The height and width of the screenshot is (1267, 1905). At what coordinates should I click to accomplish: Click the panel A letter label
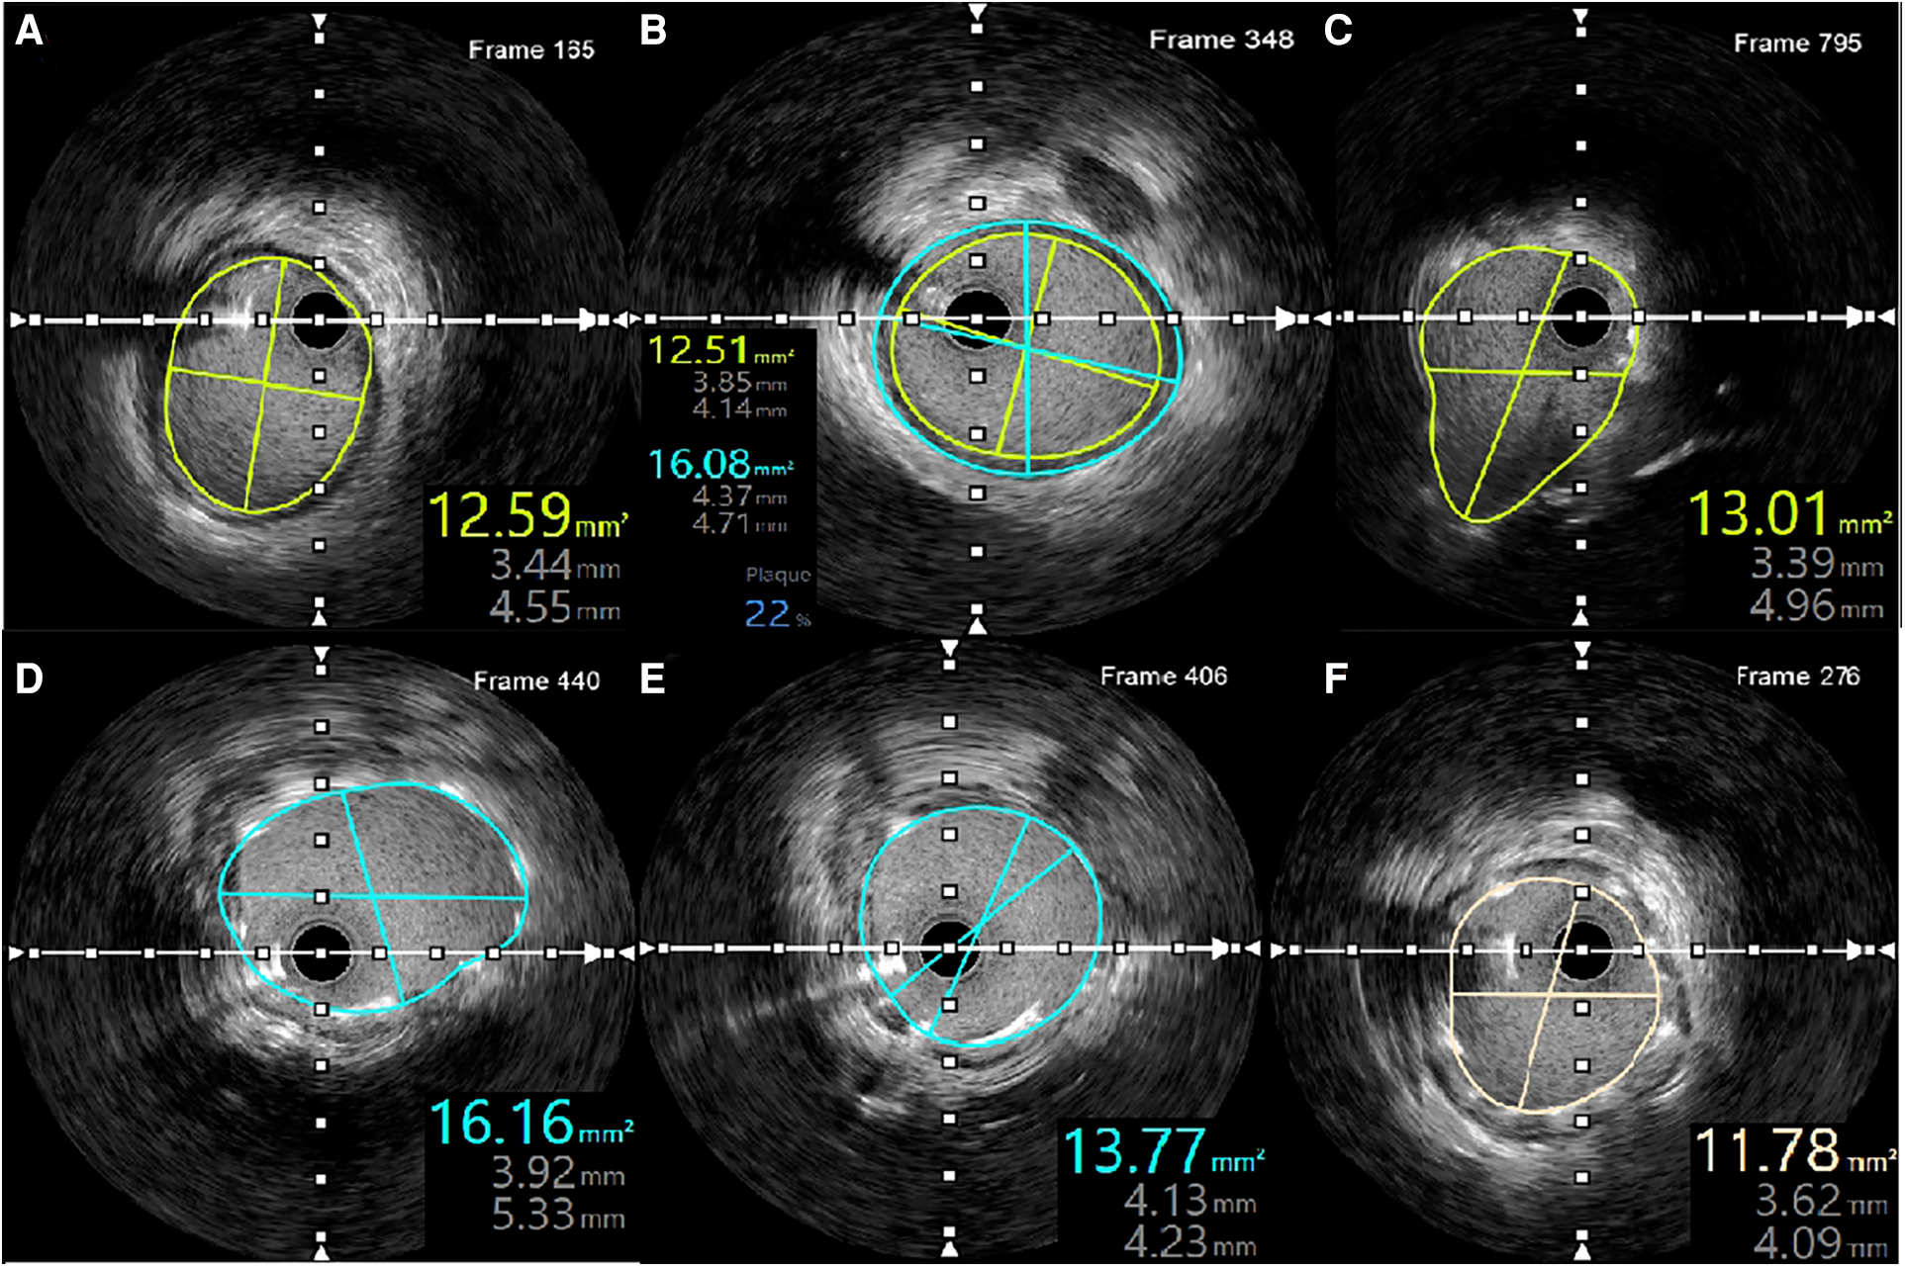pos(30,32)
